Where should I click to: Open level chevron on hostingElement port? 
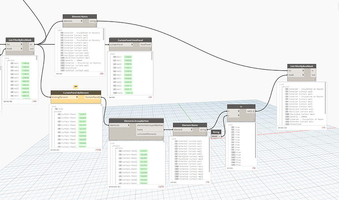(x=77, y=97)
